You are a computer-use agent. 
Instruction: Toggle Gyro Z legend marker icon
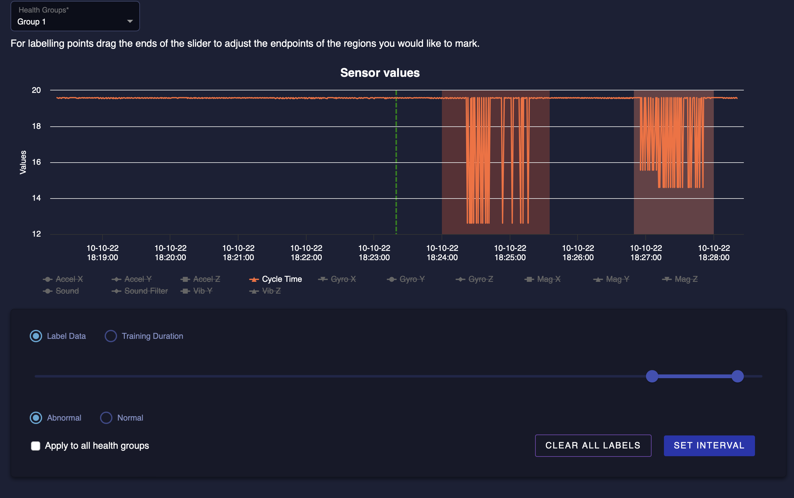(x=460, y=279)
